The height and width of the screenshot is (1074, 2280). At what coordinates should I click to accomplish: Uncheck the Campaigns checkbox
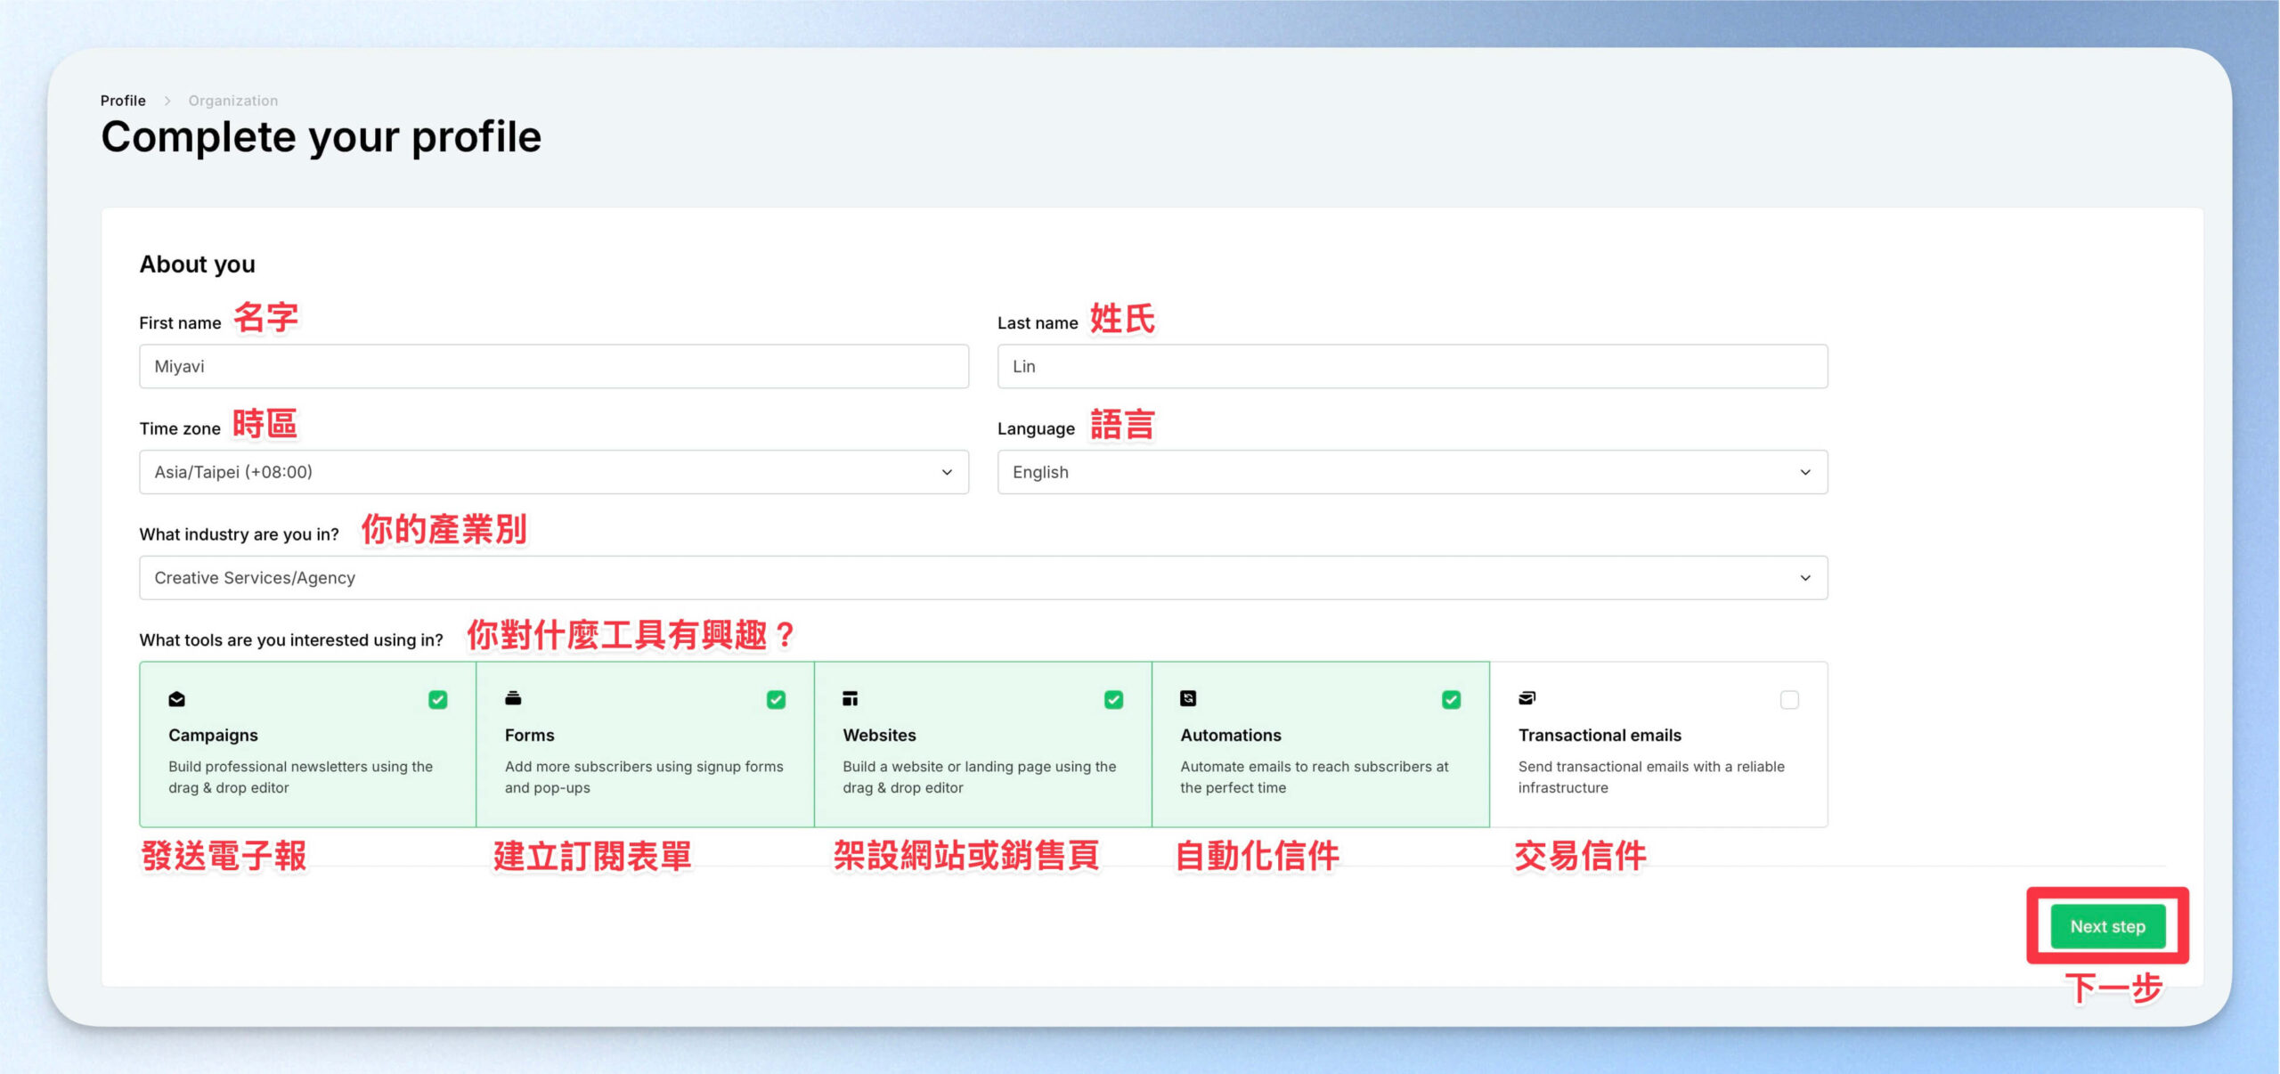(437, 700)
